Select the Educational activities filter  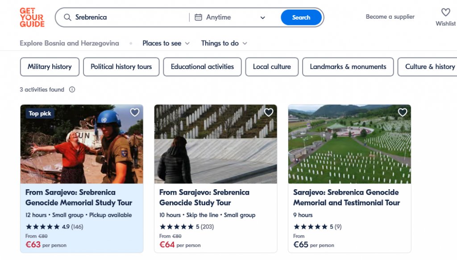[202, 67]
